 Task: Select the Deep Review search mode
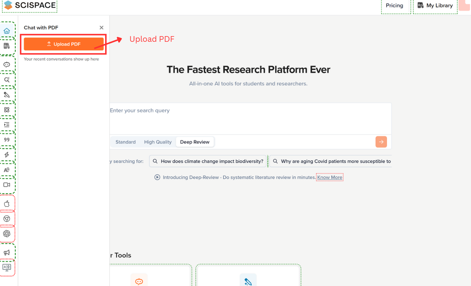(195, 142)
